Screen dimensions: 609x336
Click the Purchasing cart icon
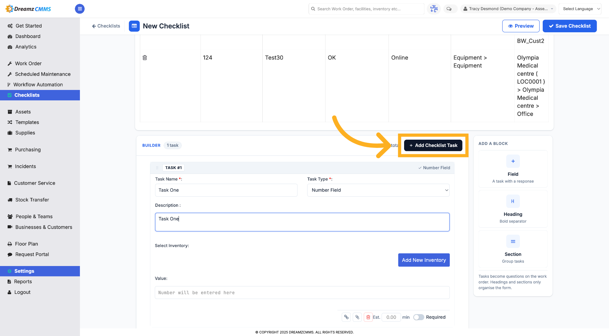(x=10, y=150)
